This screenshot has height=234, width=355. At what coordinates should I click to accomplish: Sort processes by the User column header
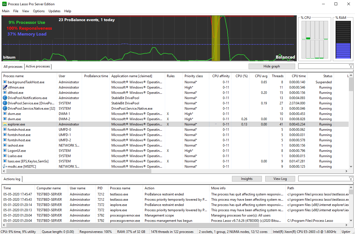[70, 76]
